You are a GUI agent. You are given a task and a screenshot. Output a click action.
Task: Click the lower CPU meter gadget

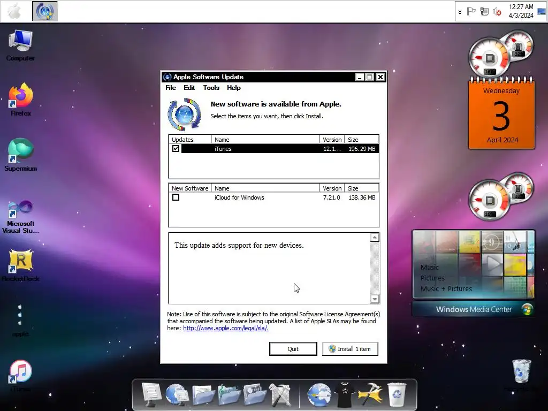tap(501, 196)
